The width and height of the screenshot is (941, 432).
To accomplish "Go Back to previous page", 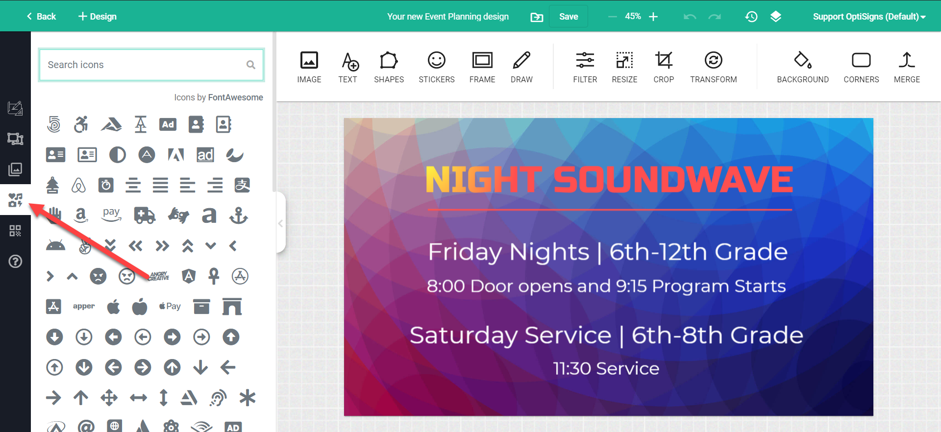I will pyautogui.click(x=41, y=16).
